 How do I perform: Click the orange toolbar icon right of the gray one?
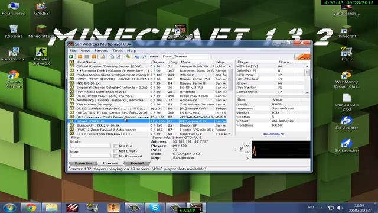pos(93,57)
